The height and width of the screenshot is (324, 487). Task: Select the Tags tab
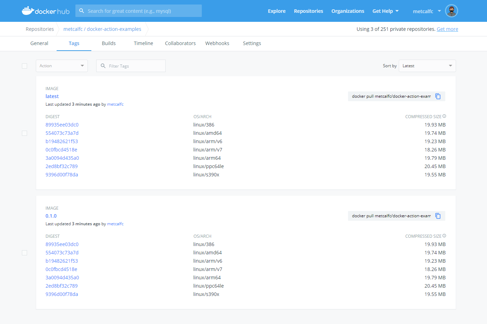click(74, 43)
